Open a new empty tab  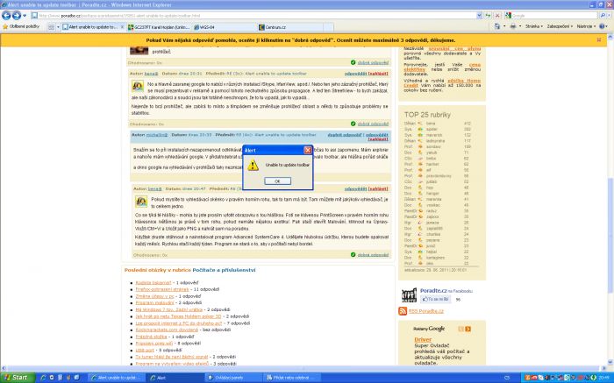(x=328, y=27)
